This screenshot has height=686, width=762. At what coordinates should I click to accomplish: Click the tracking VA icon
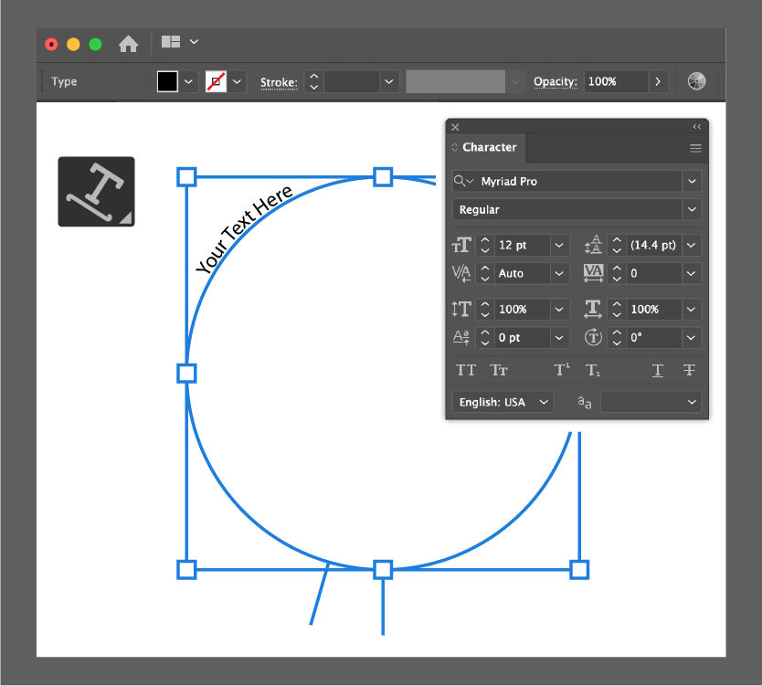pyautogui.click(x=593, y=273)
